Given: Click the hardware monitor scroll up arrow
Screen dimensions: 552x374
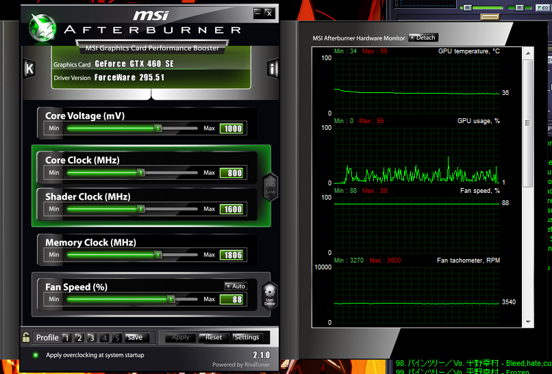Looking at the screenshot, I should coord(528,53).
